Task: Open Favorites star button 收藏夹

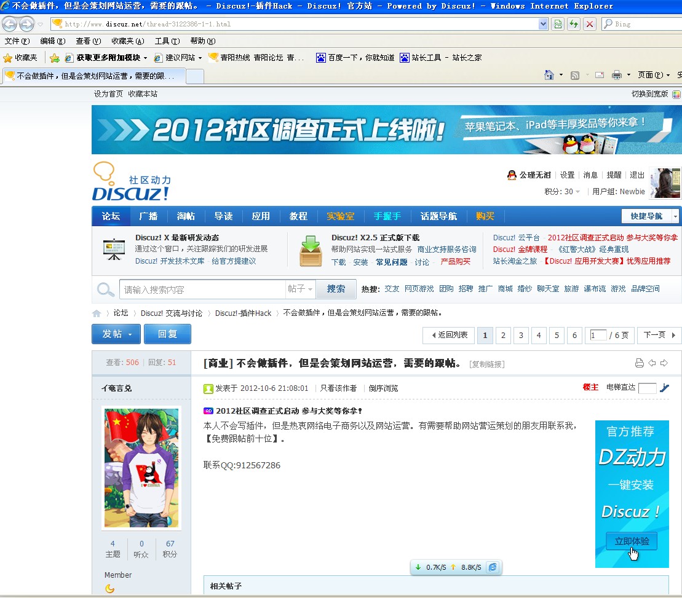Action: pyautogui.click(x=20, y=58)
